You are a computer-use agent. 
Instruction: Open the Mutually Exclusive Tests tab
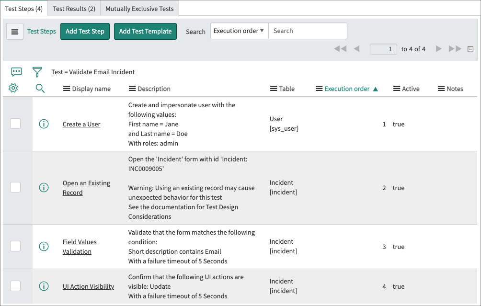(x=140, y=8)
